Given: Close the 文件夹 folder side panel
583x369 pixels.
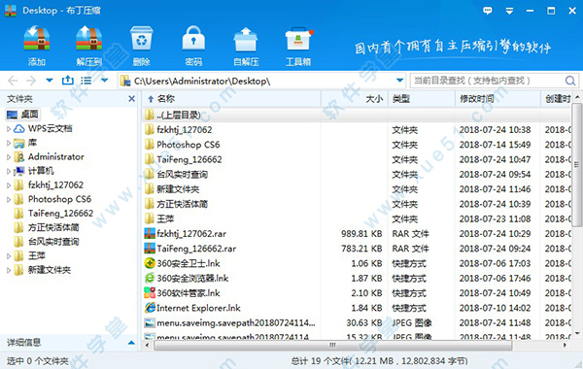Looking at the screenshot, I should pyautogui.click(x=131, y=99).
